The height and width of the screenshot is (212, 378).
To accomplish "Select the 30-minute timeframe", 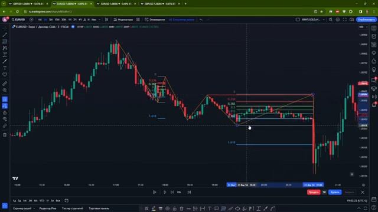I will pos(64,19).
